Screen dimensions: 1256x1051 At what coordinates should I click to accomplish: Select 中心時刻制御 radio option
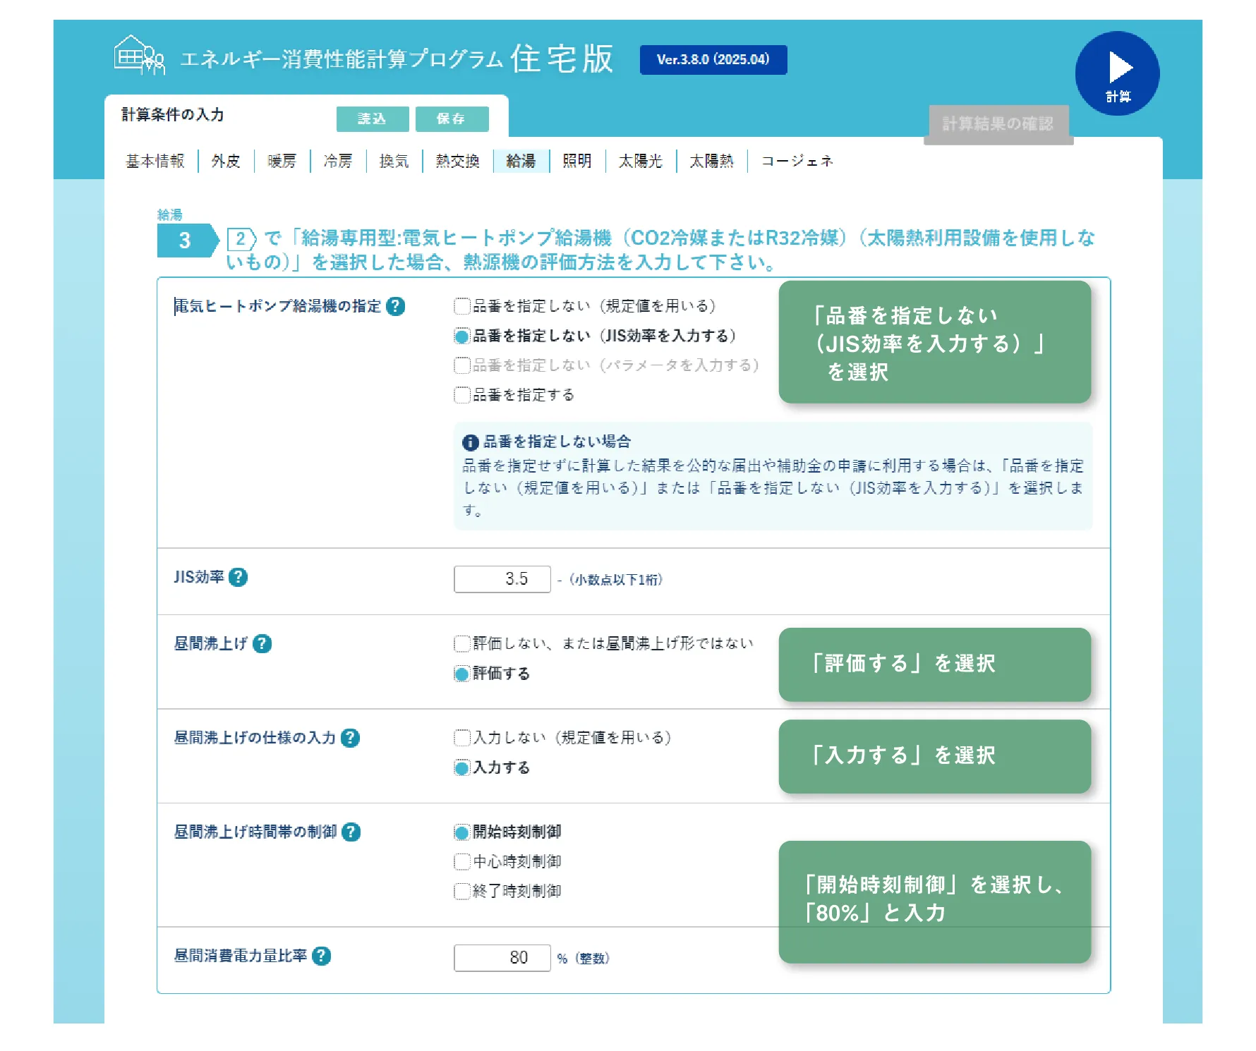[462, 862]
